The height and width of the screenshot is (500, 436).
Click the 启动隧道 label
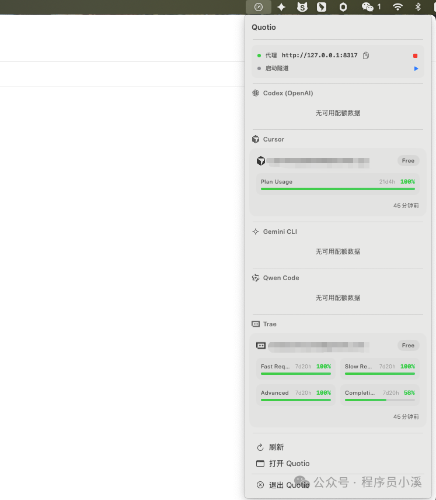(x=277, y=68)
